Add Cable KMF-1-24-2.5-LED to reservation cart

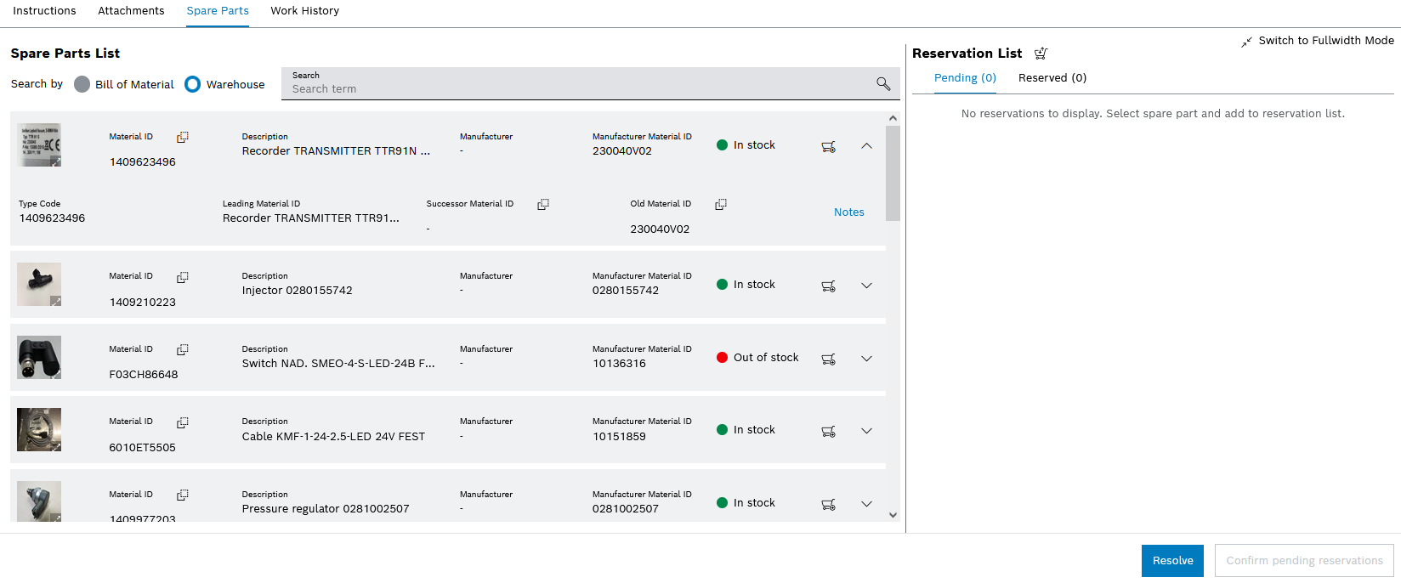829,431
